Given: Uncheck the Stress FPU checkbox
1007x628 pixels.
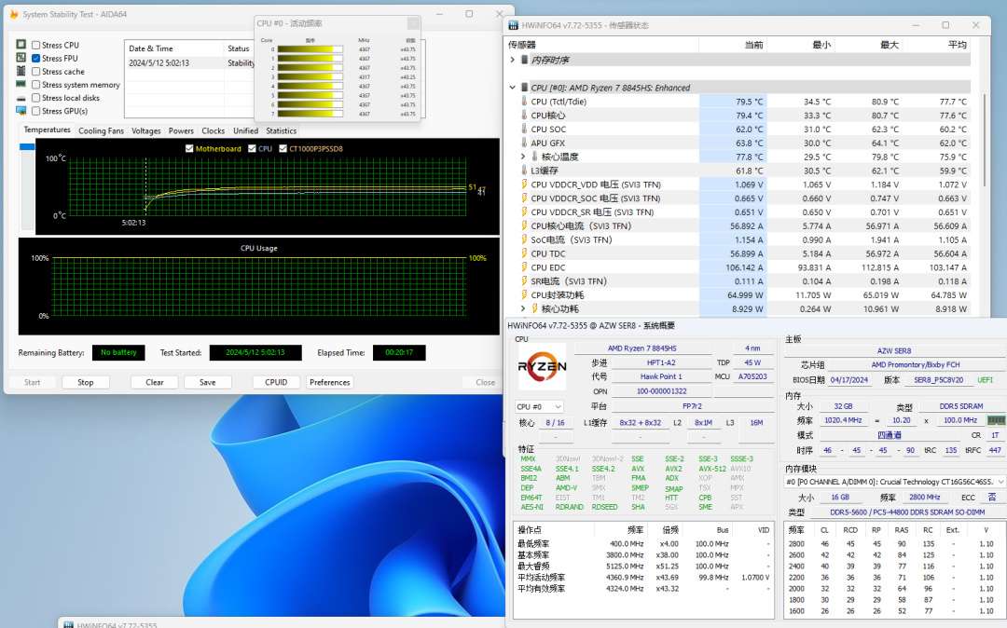Looking at the screenshot, I should click(x=36, y=58).
